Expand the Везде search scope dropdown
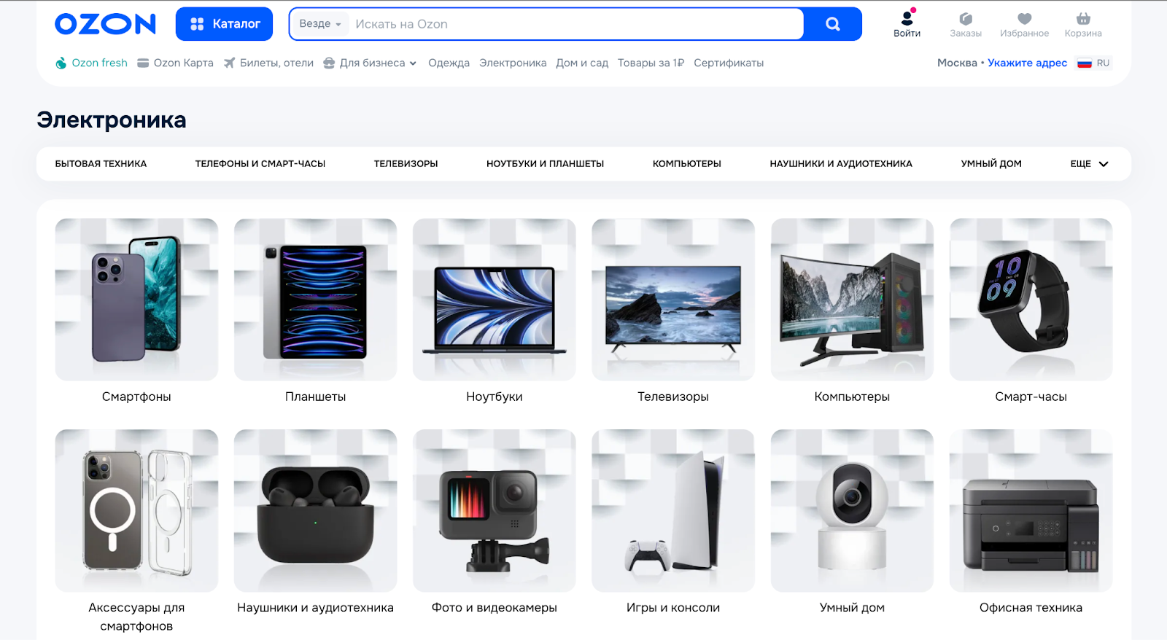1167x640 pixels. [319, 24]
